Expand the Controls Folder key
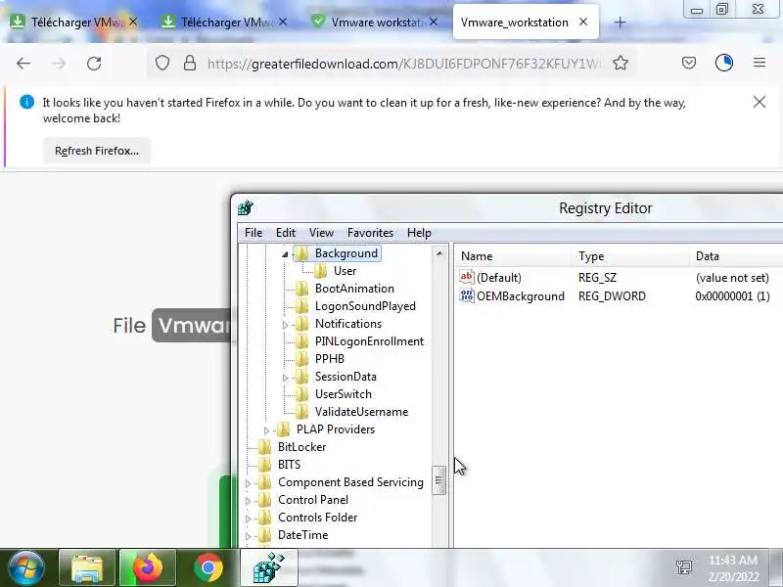The width and height of the screenshot is (783, 587). point(248,519)
